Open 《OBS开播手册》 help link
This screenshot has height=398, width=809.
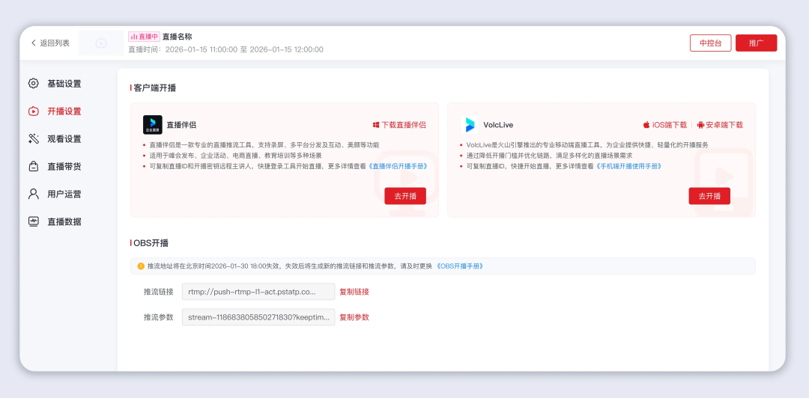tap(460, 266)
